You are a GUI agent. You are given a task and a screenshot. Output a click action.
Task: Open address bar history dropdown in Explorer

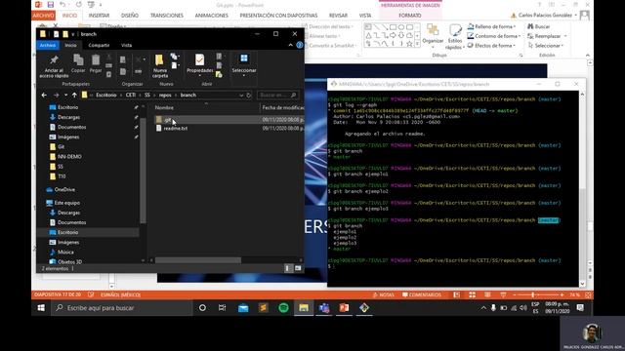click(x=241, y=96)
